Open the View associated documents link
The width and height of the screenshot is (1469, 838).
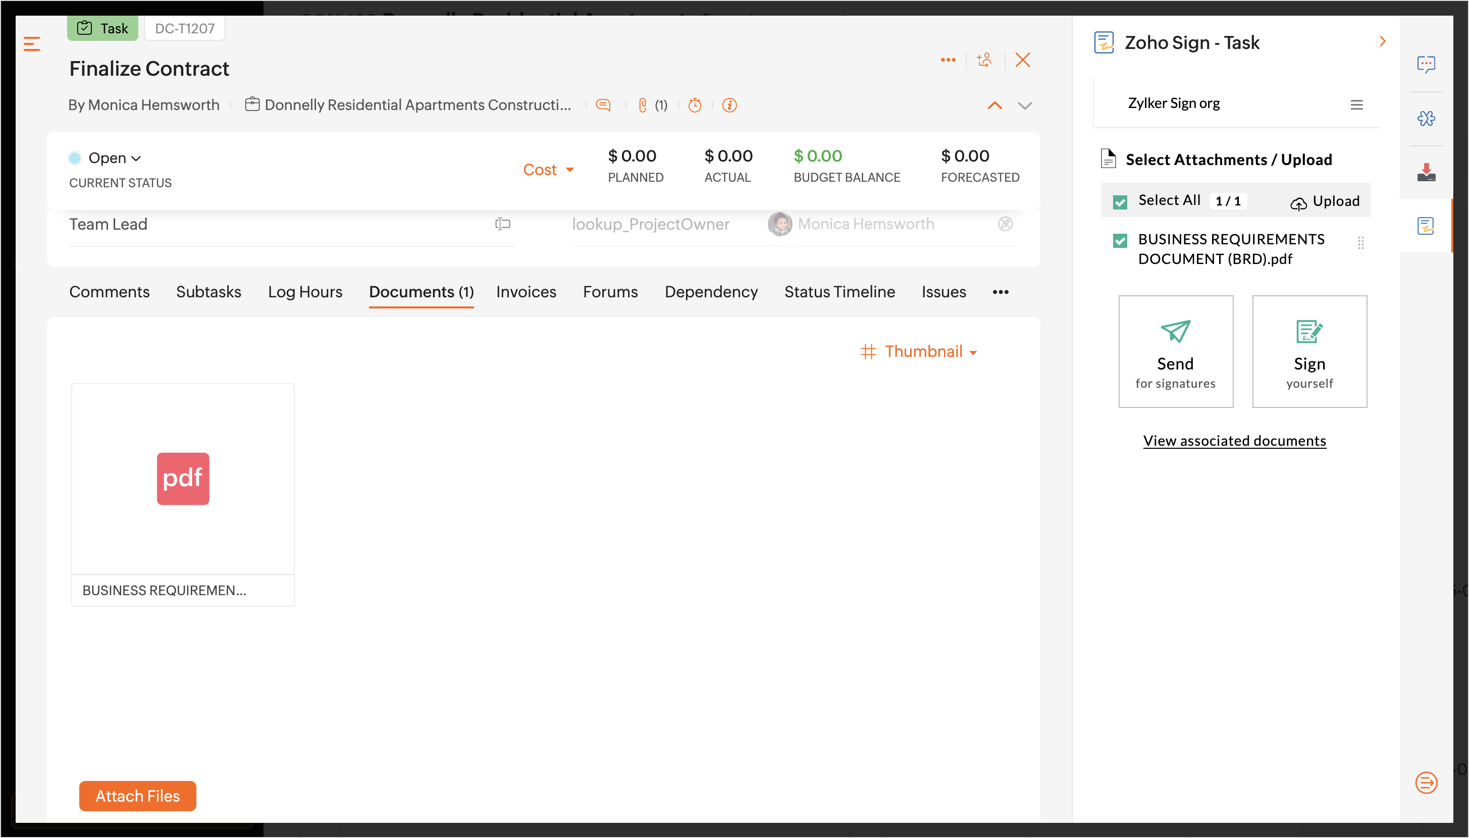[x=1234, y=440]
